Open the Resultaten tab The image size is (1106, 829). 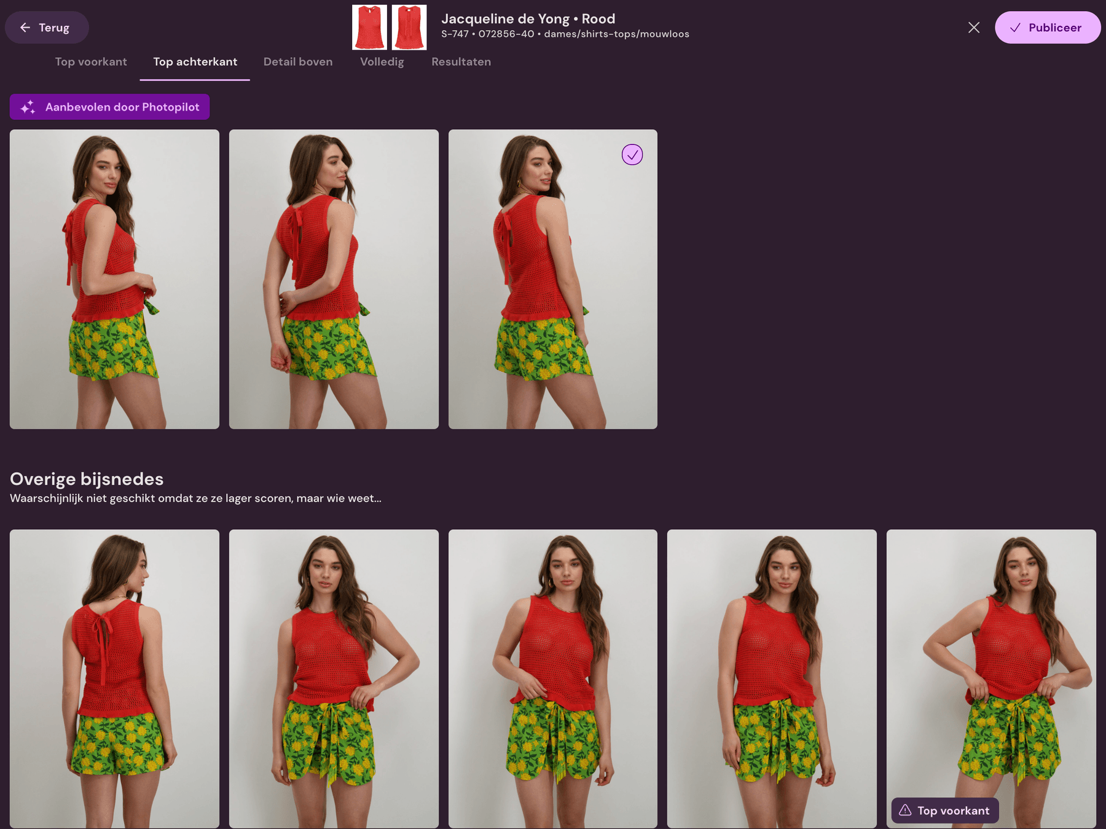click(461, 61)
